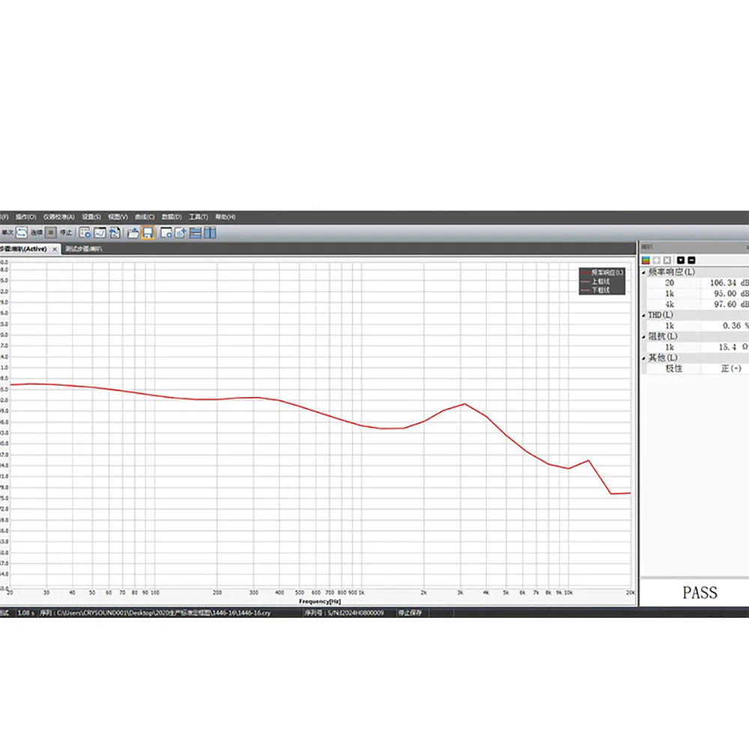Click the 停止保存 status bar entry
The image size is (749, 749).
[x=410, y=613]
